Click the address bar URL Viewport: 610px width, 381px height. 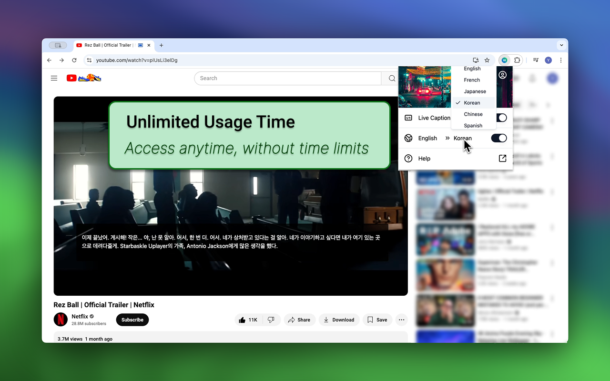coord(137,60)
